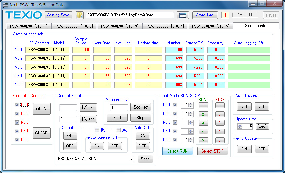Open State Info
285x173 pixels.
[x=205, y=15]
